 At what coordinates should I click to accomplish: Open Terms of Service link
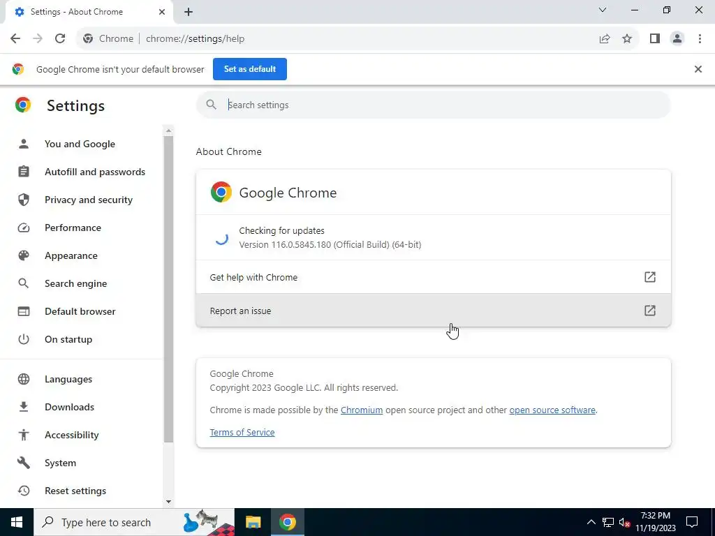[x=242, y=432]
